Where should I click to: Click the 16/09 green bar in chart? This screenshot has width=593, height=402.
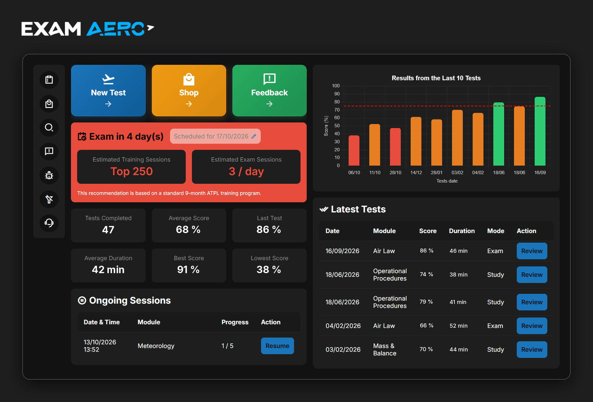coord(540,131)
